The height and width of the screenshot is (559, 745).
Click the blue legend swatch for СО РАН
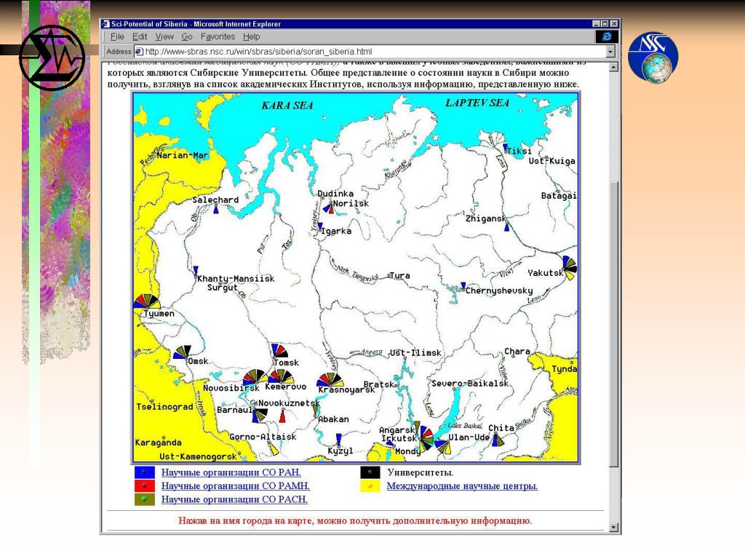[x=145, y=472]
